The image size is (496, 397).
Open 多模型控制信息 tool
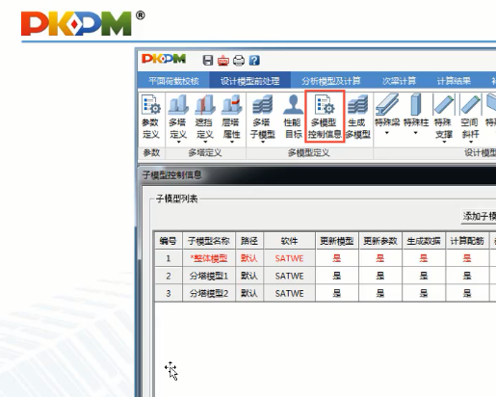[325, 117]
